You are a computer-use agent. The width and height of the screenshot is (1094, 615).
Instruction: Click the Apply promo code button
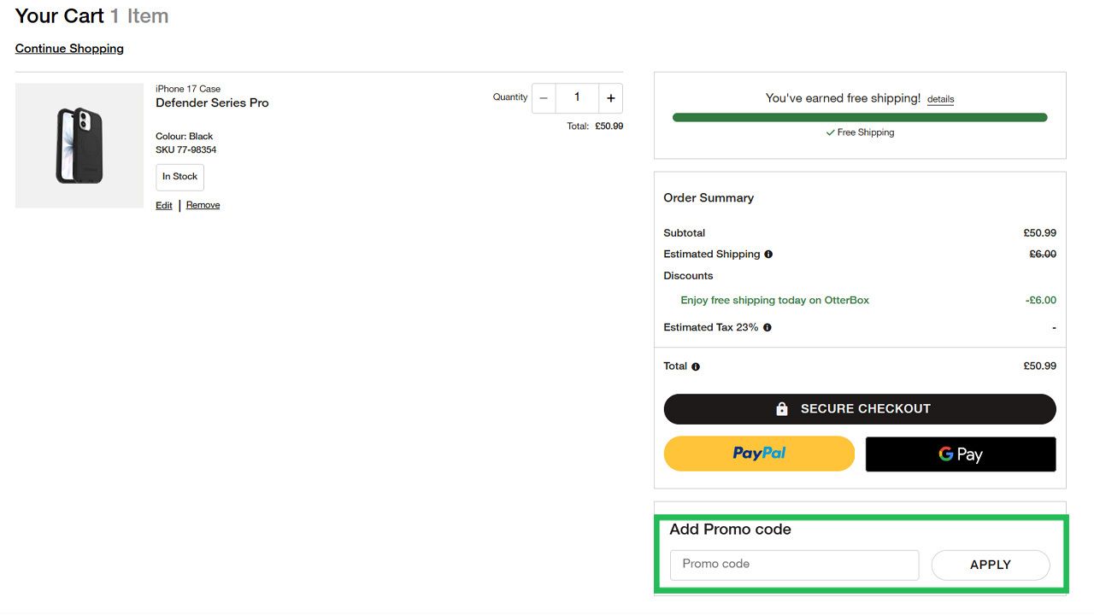pyautogui.click(x=991, y=565)
